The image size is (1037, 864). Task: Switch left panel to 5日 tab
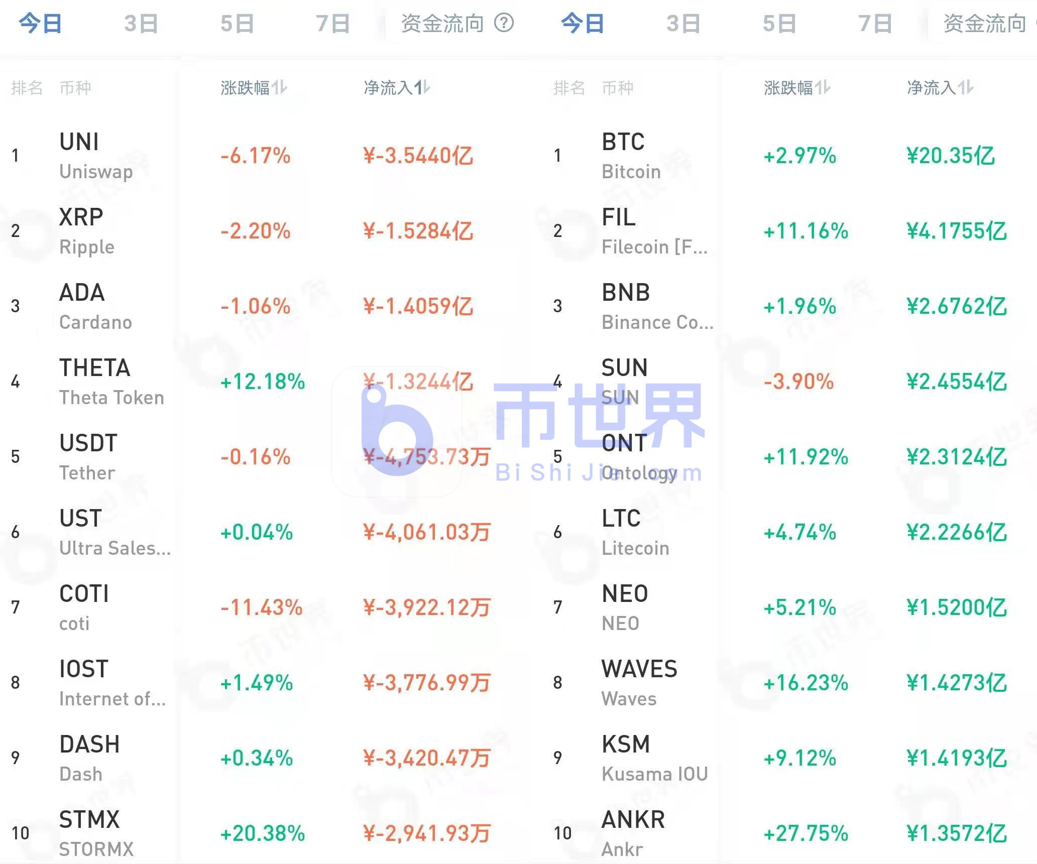pos(237,23)
